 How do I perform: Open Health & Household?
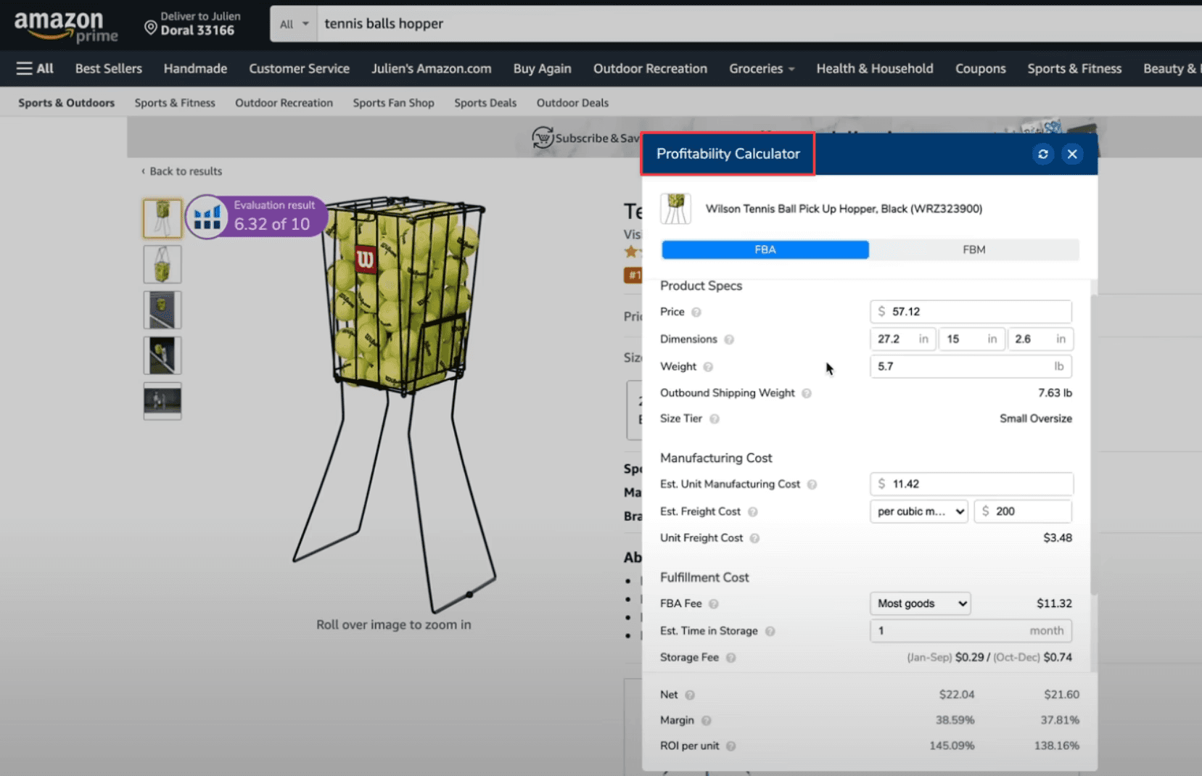(875, 68)
